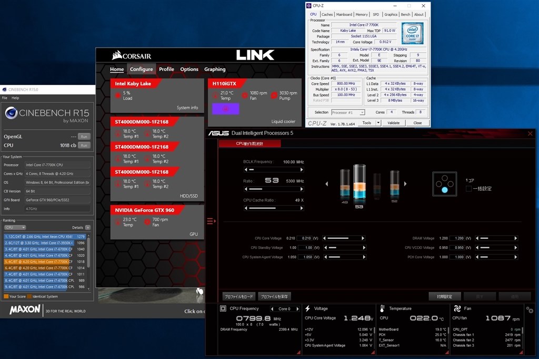Open System info link in Intel Kaby Lake card
This screenshot has height=359, width=539.
click(187, 108)
